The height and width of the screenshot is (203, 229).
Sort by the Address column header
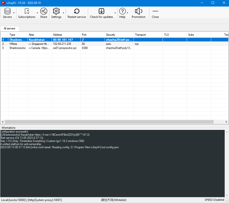pos(66,35)
